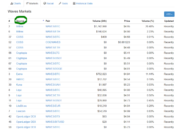Select the $5.51 price cell
The height and width of the screenshot is (132, 180).
pyautogui.click(x=127, y=64)
